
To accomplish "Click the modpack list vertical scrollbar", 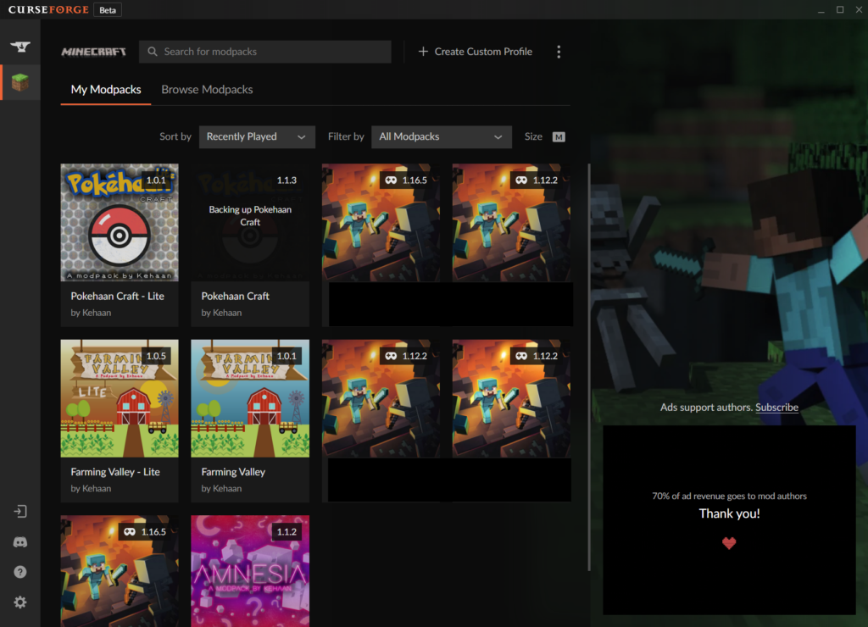I will pyautogui.click(x=589, y=367).
